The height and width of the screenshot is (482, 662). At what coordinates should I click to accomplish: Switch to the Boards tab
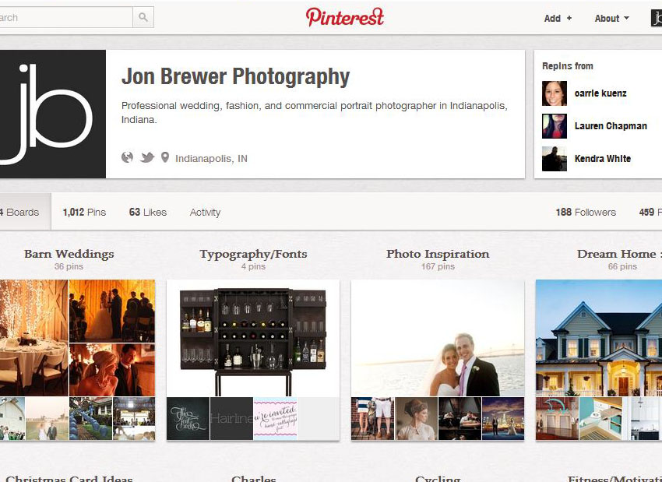(26, 212)
